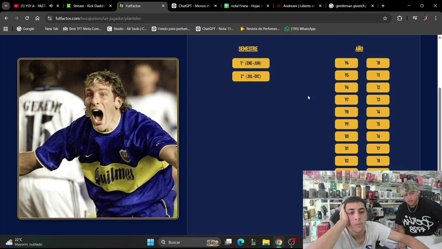Switch to the Stream - Kick Dashboard tab

click(89, 6)
